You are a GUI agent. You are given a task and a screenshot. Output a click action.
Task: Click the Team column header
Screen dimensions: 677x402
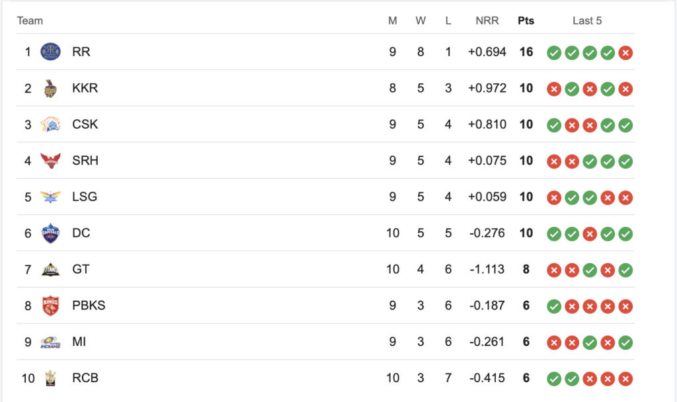[x=30, y=20]
